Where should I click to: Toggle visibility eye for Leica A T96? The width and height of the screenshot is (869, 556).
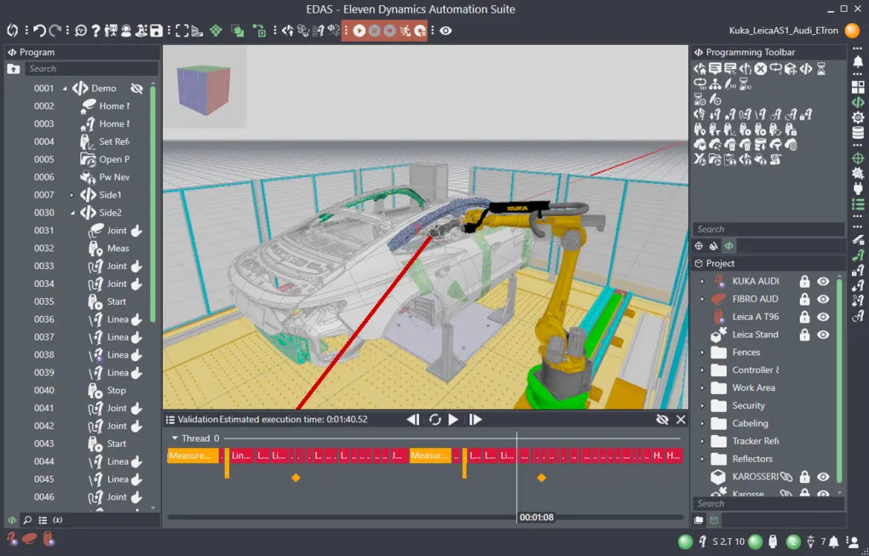823,317
